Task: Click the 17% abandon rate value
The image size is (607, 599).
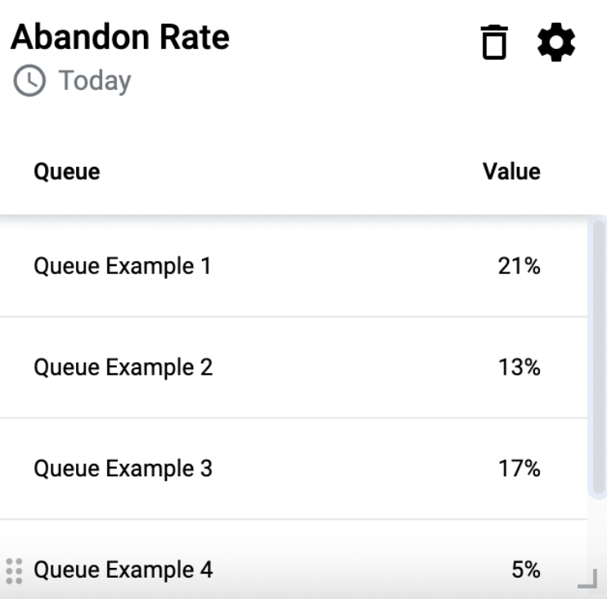Action: coord(519,469)
